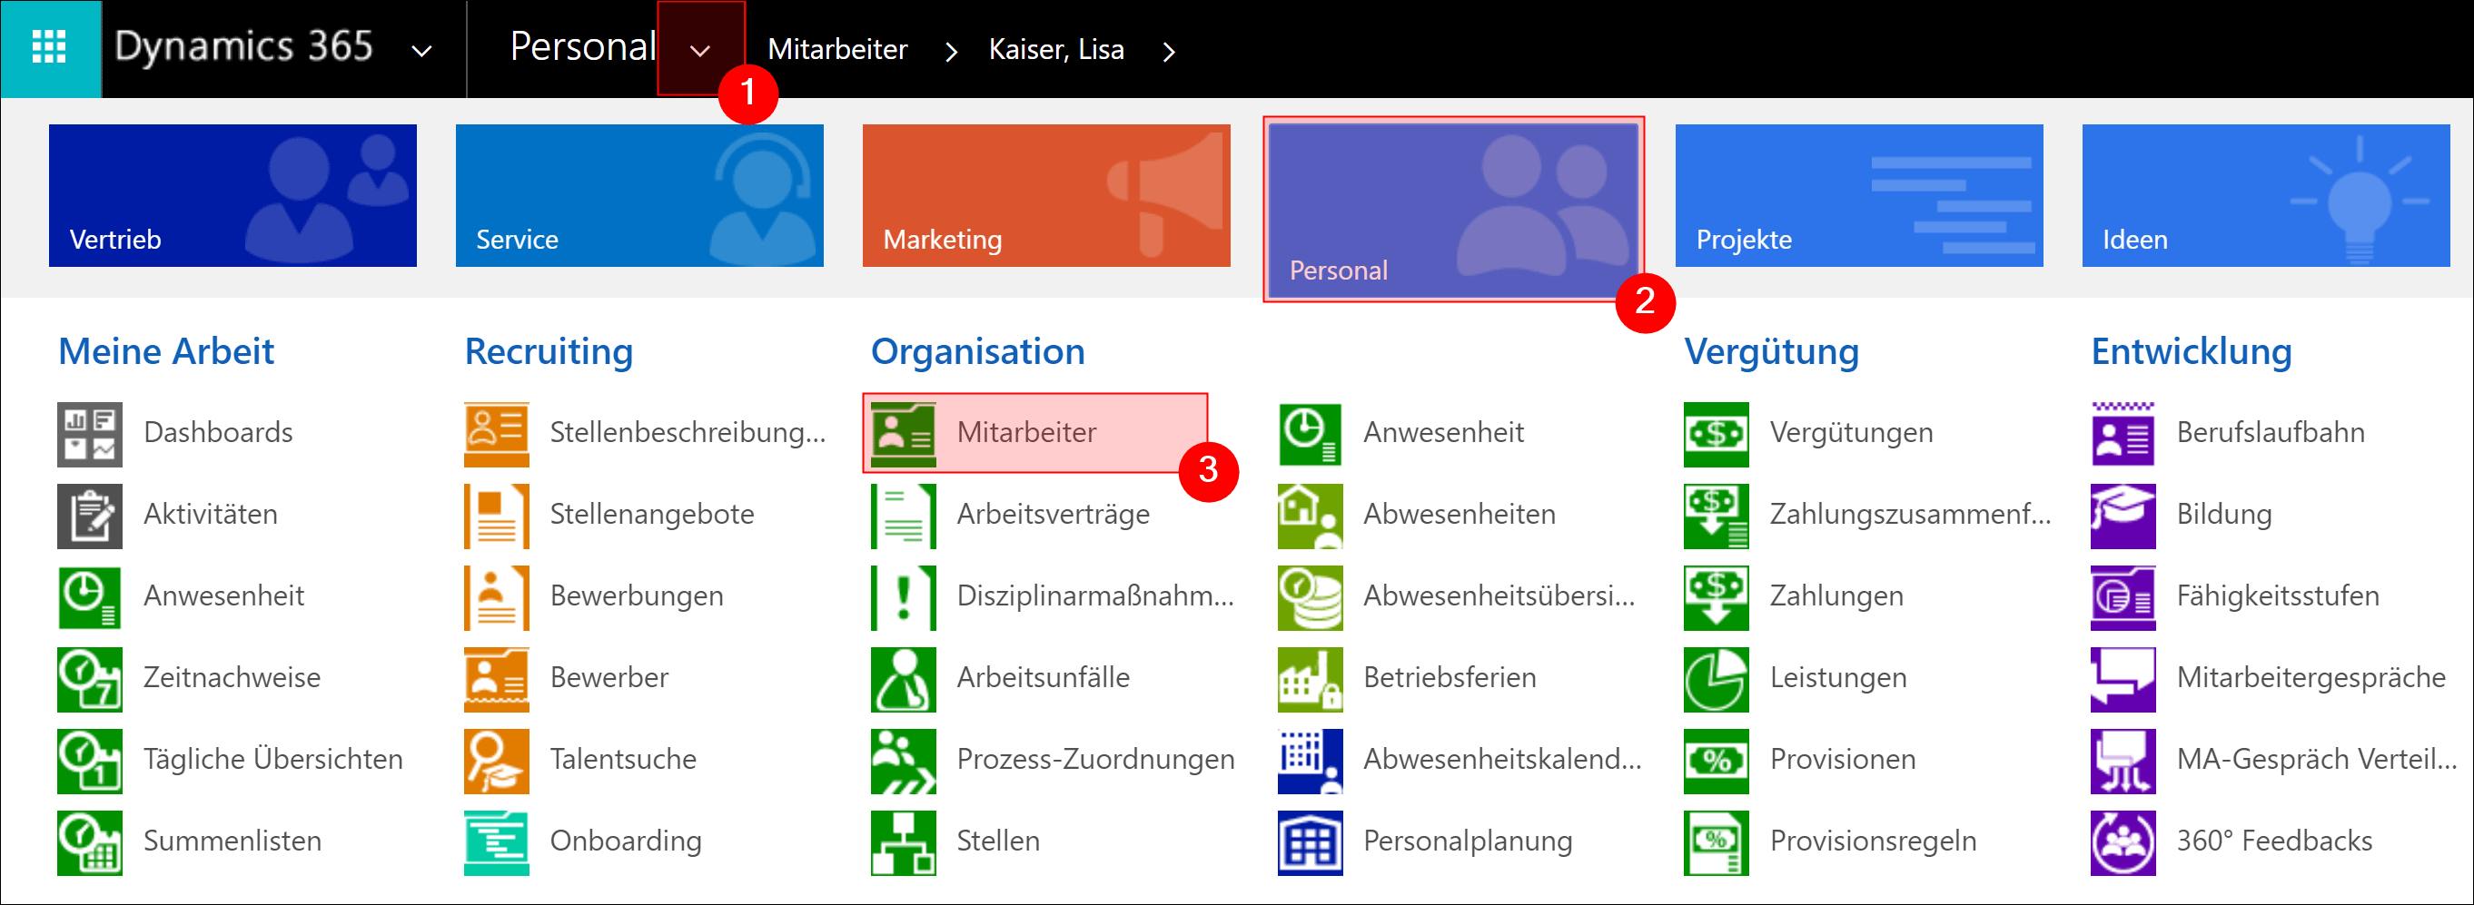The width and height of the screenshot is (2474, 905).
Task: Open the Abwesenheiten icon
Action: tap(1310, 516)
